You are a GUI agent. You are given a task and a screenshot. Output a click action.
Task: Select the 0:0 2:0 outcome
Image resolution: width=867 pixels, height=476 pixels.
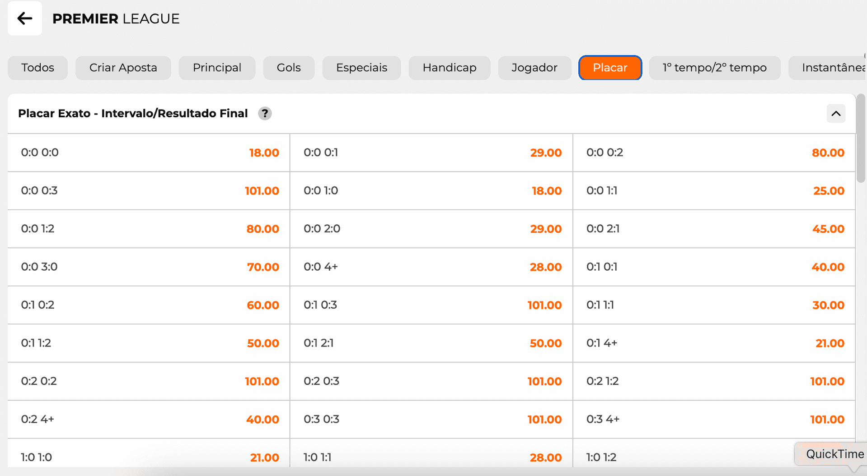431,229
